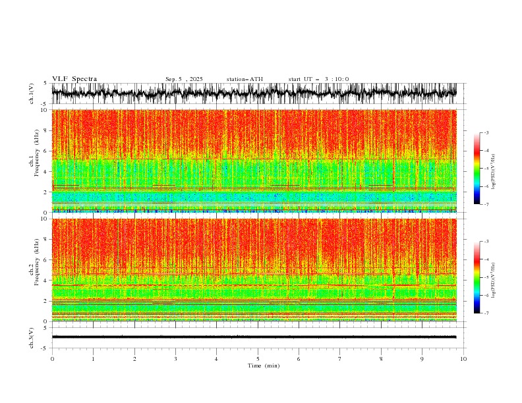
Task: Click the ch.2 spectrogram plot area
Action: 254,270
